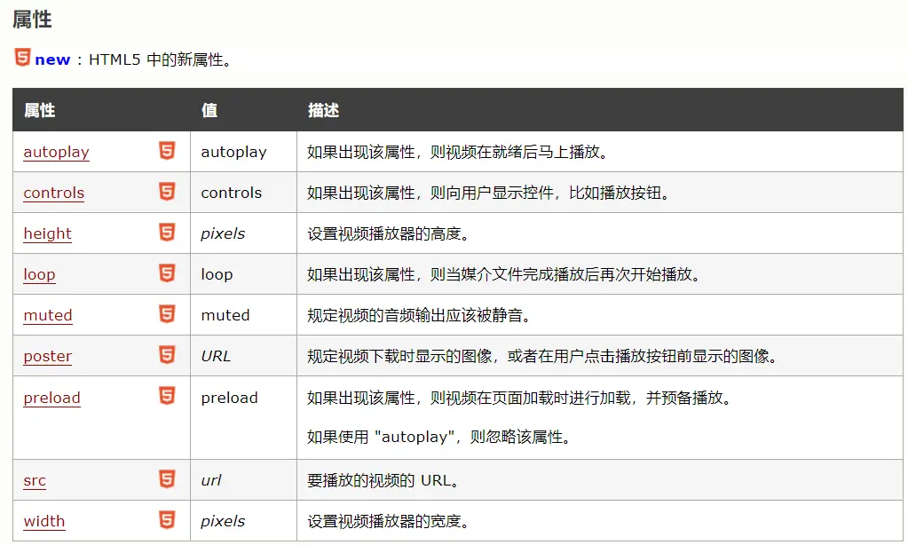
Task: Open the width attribute link
Action: tap(44, 521)
